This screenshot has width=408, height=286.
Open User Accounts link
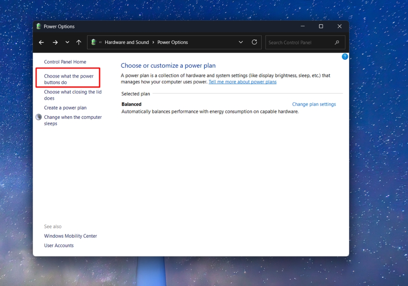[x=59, y=246]
